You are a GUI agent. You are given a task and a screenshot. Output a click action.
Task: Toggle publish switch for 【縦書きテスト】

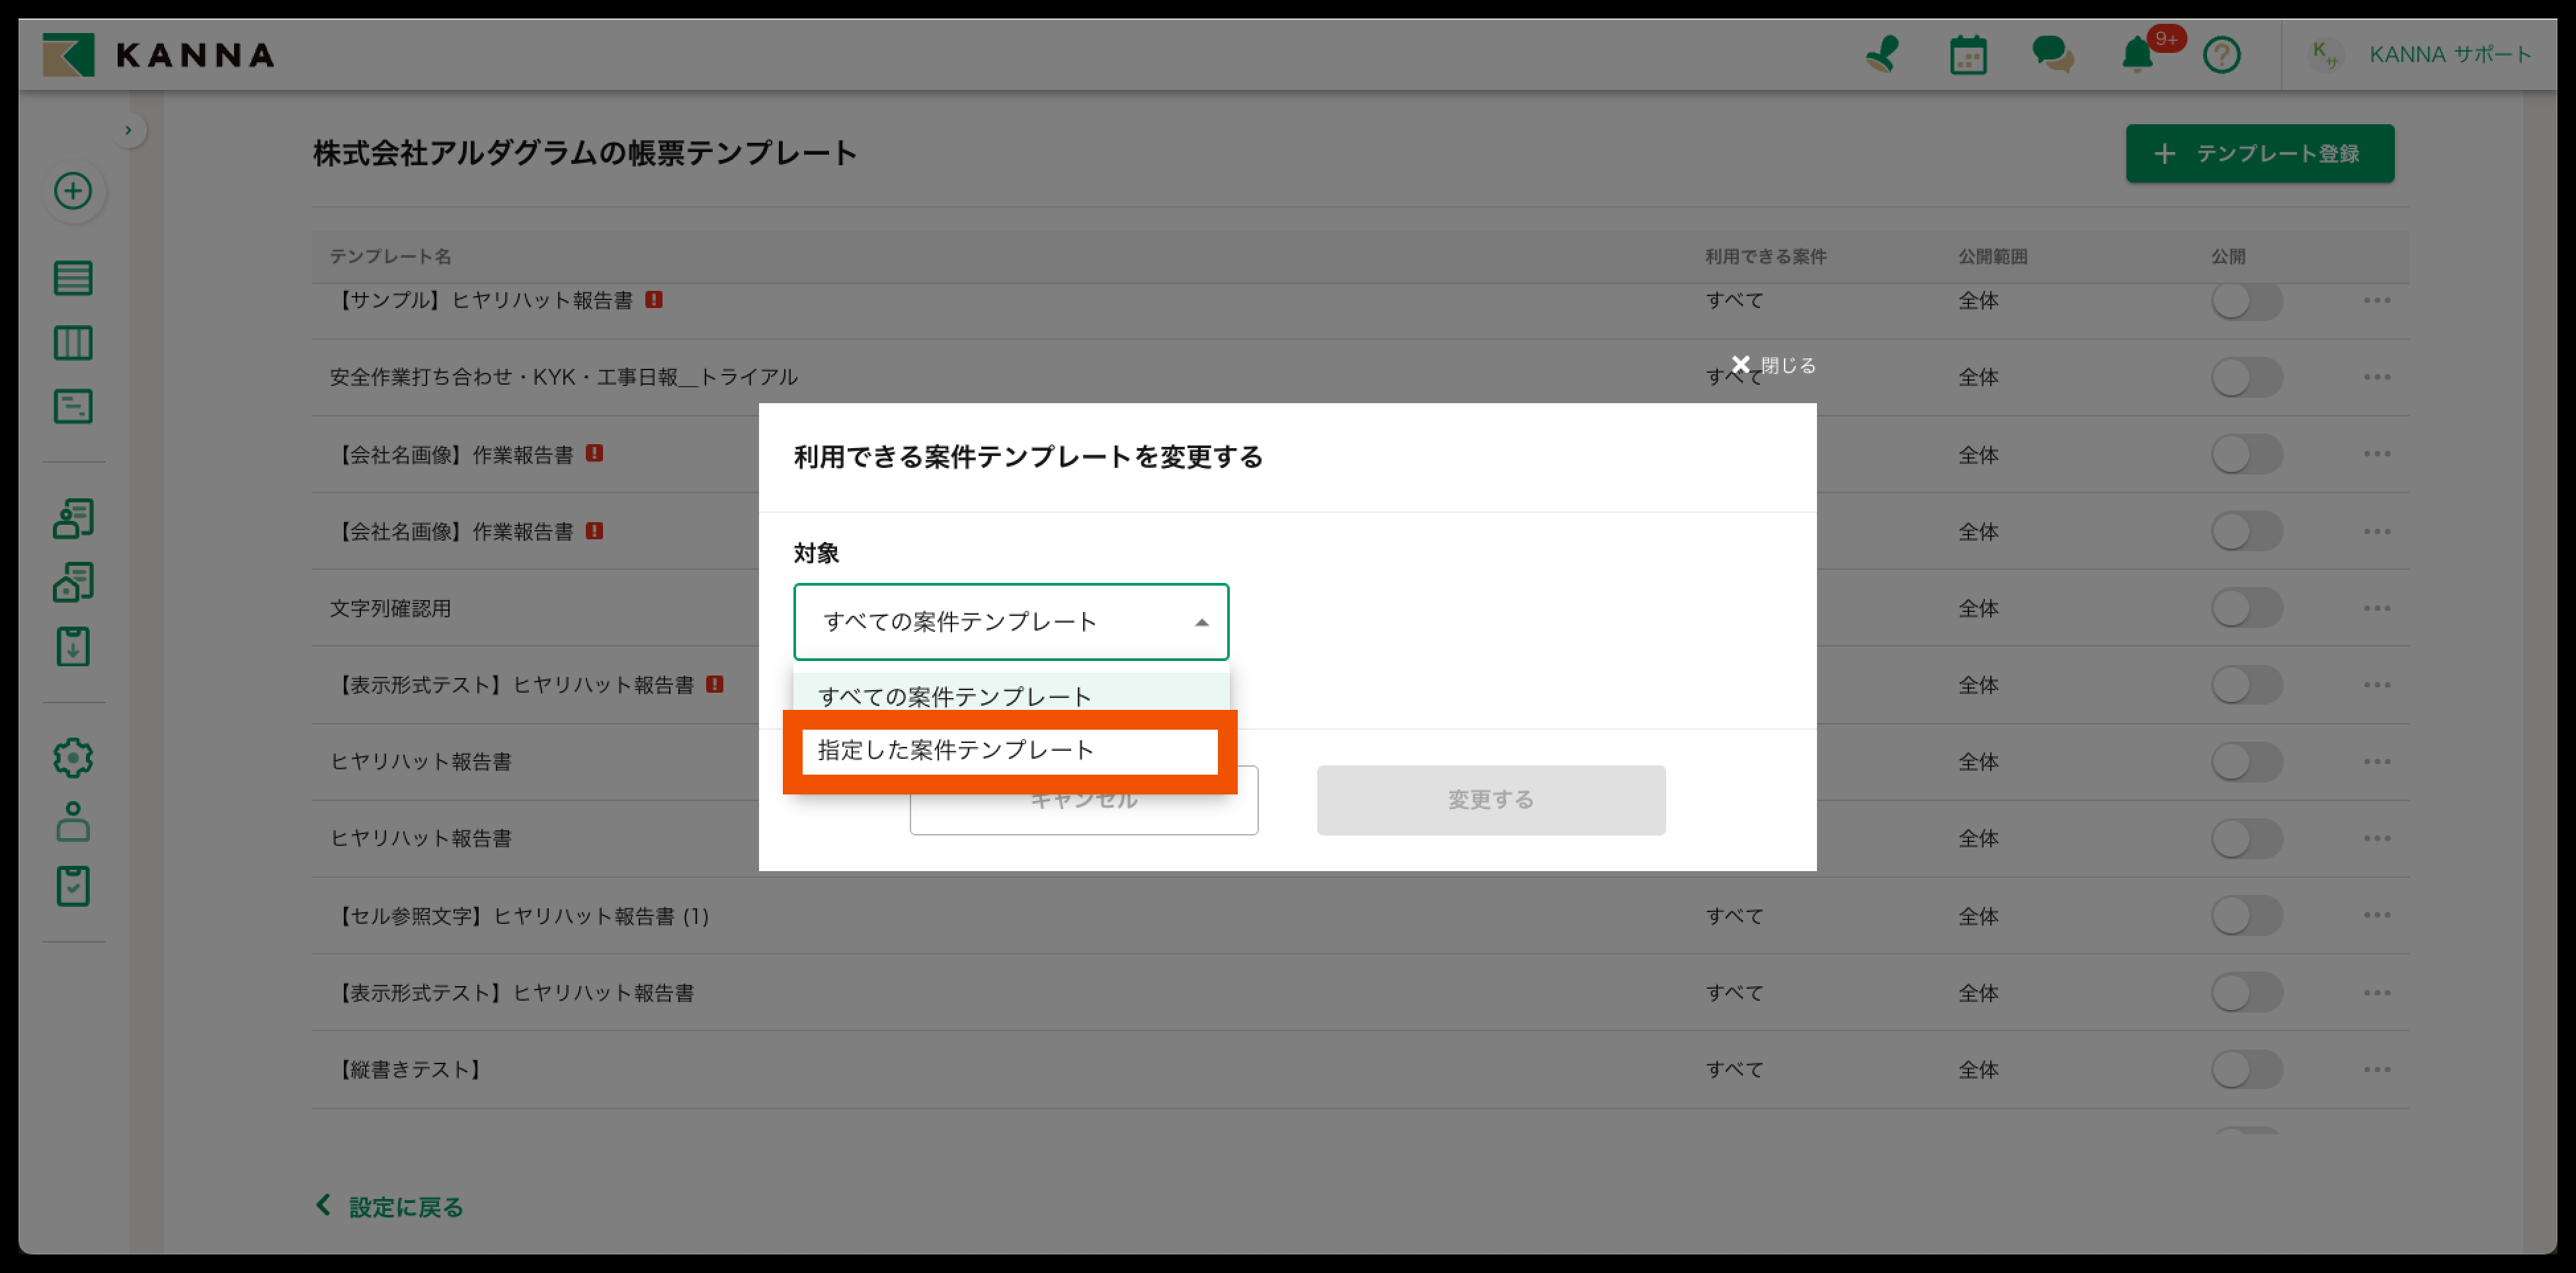click(2246, 1069)
